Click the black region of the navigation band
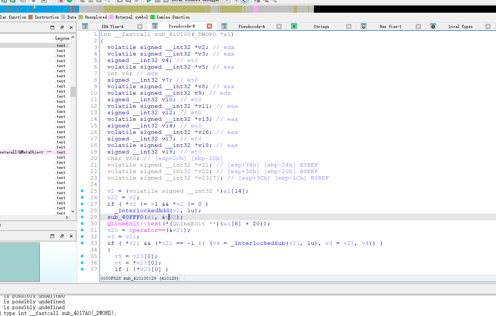 click(x=405, y=9)
